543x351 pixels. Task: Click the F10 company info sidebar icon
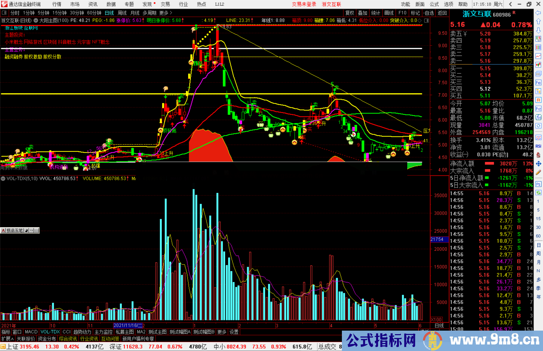click(538, 83)
